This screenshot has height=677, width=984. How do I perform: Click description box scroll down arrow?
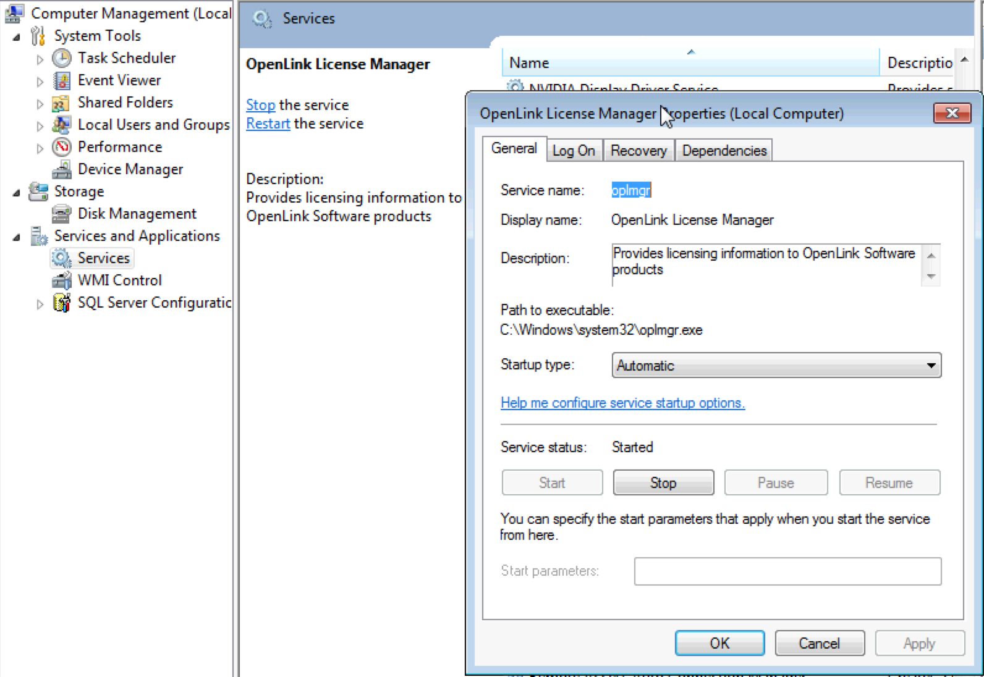[931, 276]
